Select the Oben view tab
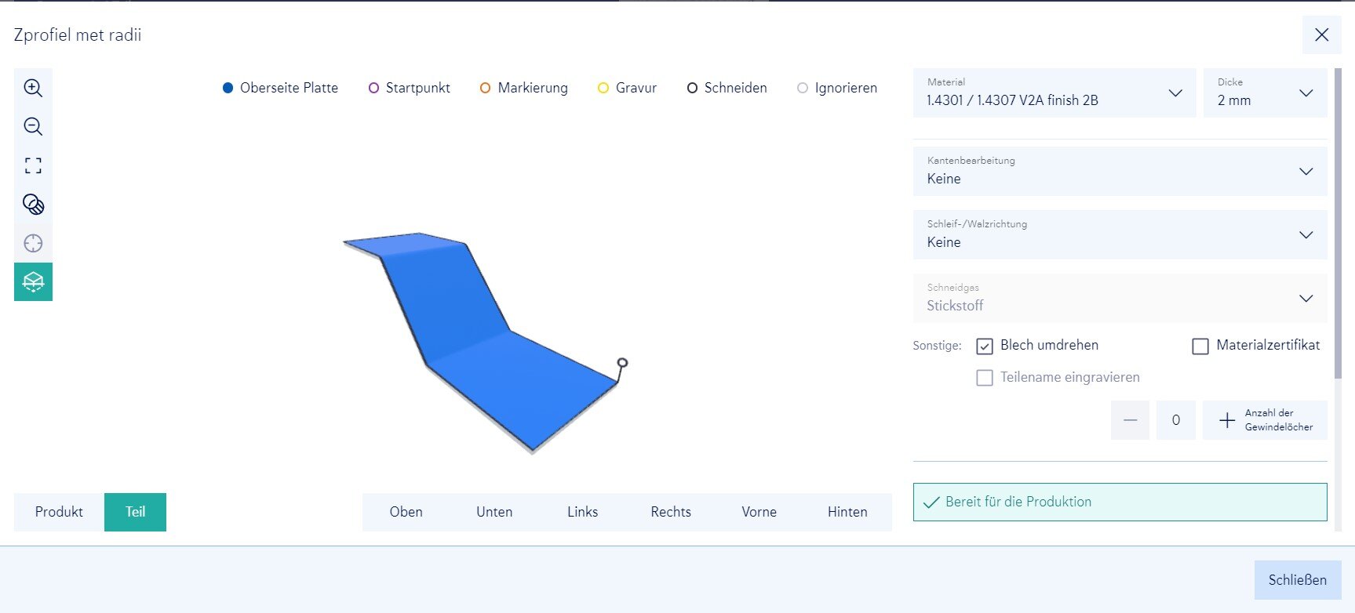The image size is (1355, 613). [406, 512]
